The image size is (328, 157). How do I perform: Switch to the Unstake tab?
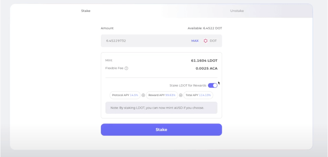point(237,11)
